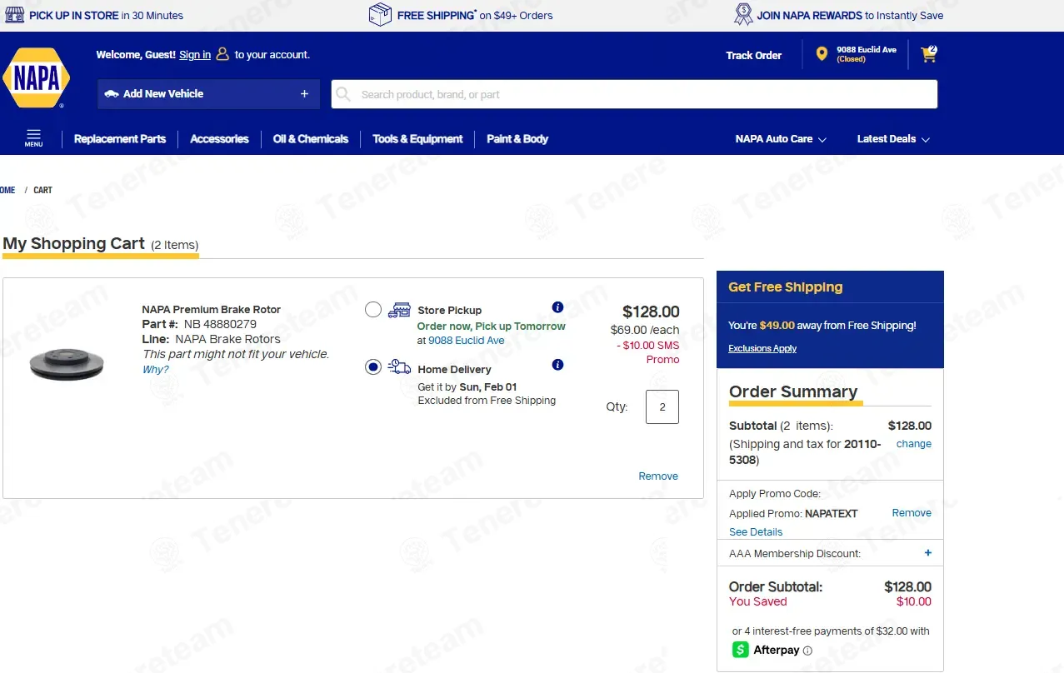Click the Order Subtotal $128.00 value
The height and width of the screenshot is (673, 1064).
coord(907,586)
